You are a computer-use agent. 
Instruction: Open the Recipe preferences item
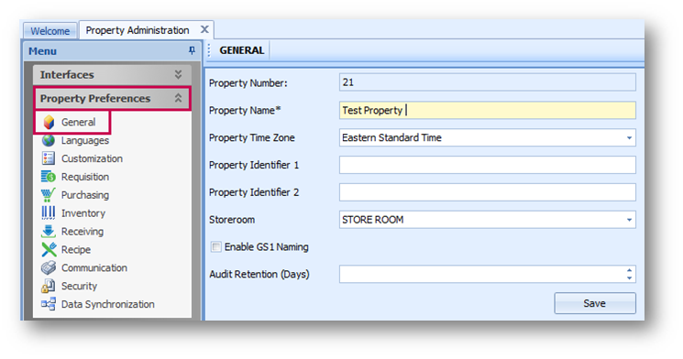coord(76,250)
